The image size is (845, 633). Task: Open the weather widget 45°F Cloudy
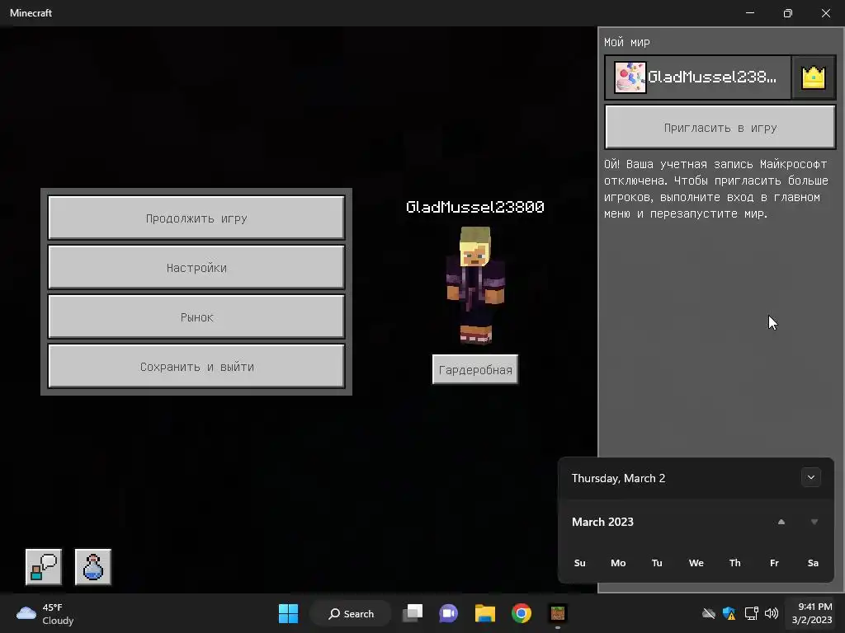click(45, 613)
